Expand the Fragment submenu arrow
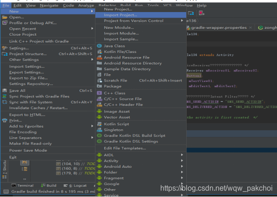 182,178
